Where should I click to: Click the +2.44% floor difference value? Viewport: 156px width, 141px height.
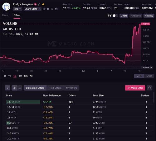tap(47, 102)
